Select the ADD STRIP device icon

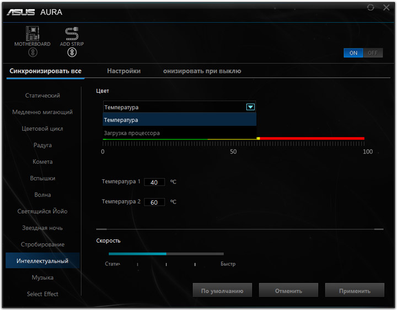point(72,34)
